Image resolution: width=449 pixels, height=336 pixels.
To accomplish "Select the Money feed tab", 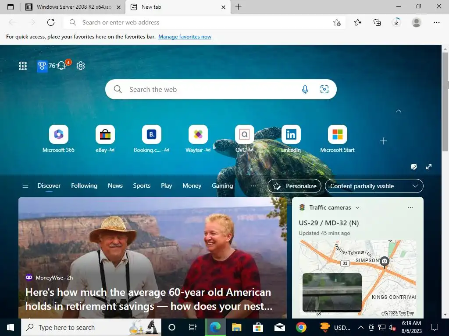I will pyautogui.click(x=192, y=185).
